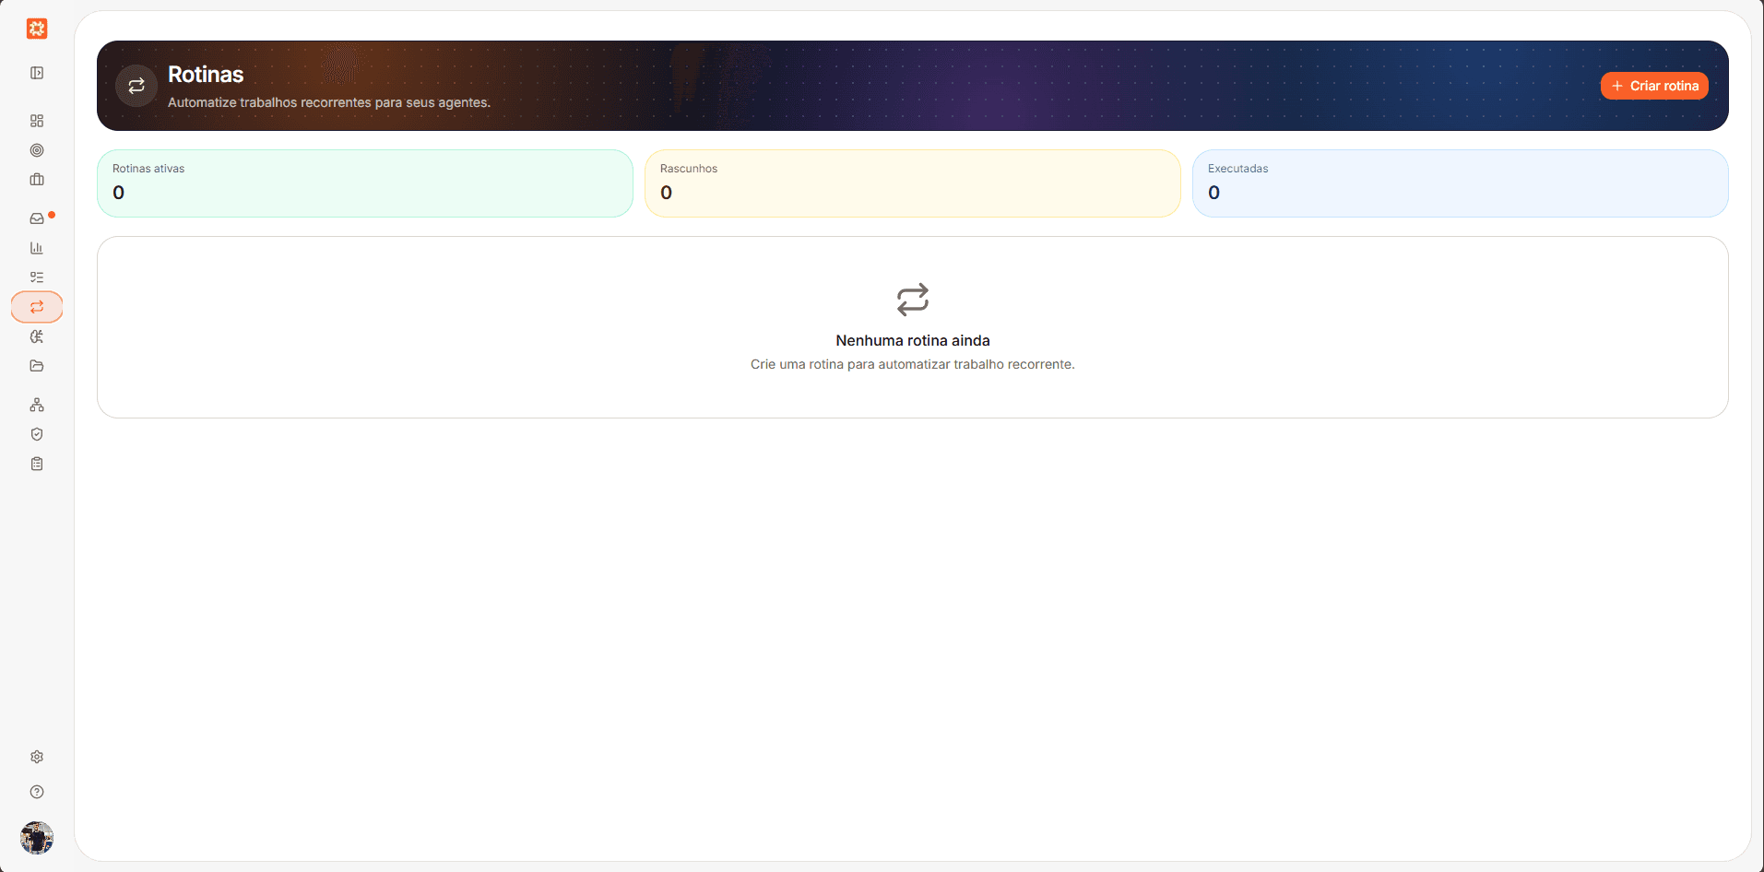The width and height of the screenshot is (1764, 872).
Task: Open the user profile avatar
Action: (37, 838)
